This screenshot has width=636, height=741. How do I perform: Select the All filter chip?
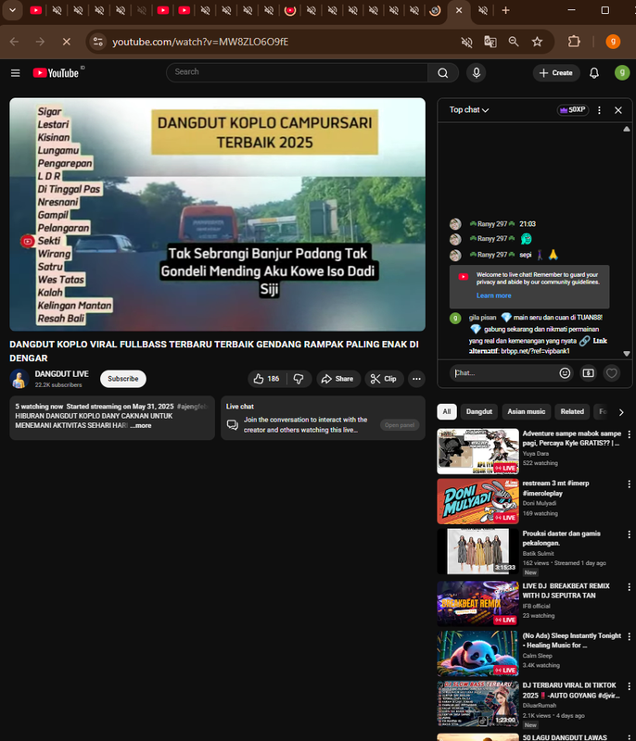446,411
